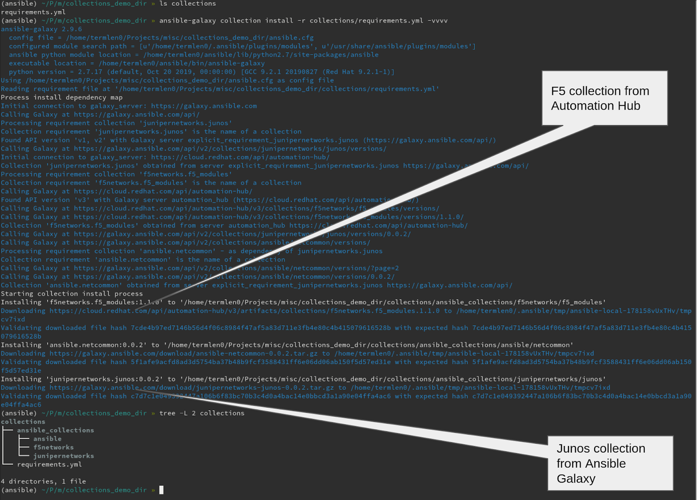Click the 'config file' path line
Screen dimensions: 697x500
click(161, 38)
